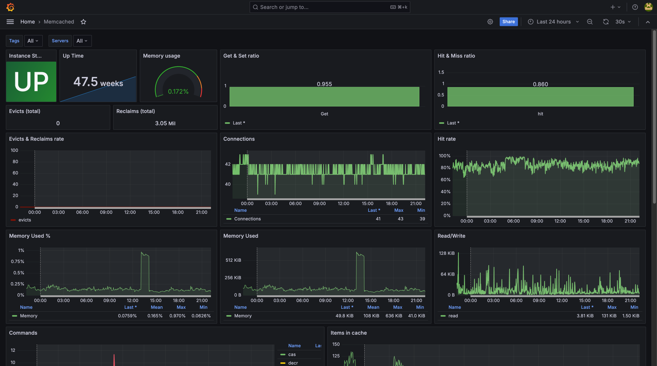Go to the Home breadcrumb
The height and width of the screenshot is (366, 657).
click(27, 22)
